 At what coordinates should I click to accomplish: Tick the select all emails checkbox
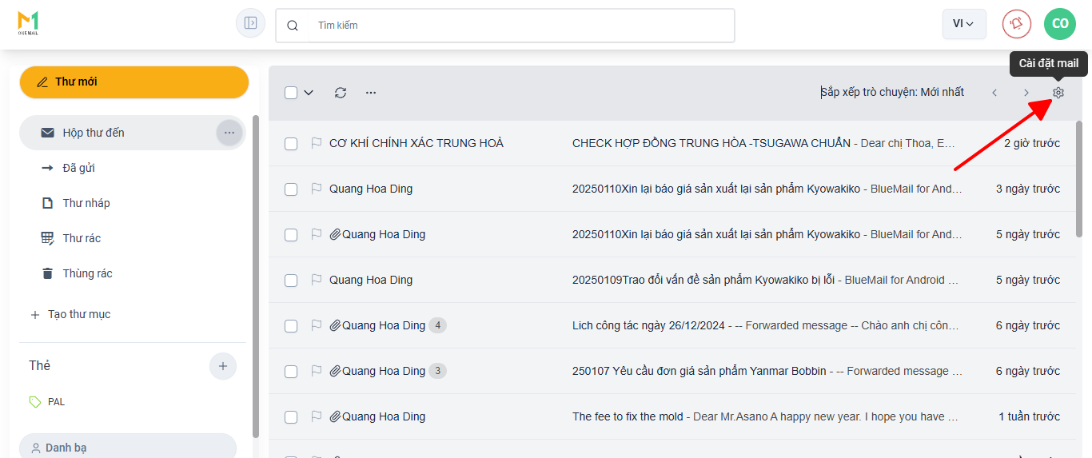pos(291,93)
